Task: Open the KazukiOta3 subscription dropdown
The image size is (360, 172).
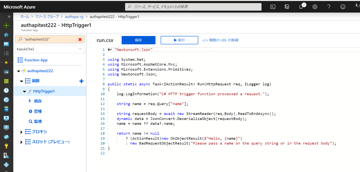Action: [x=50, y=49]
